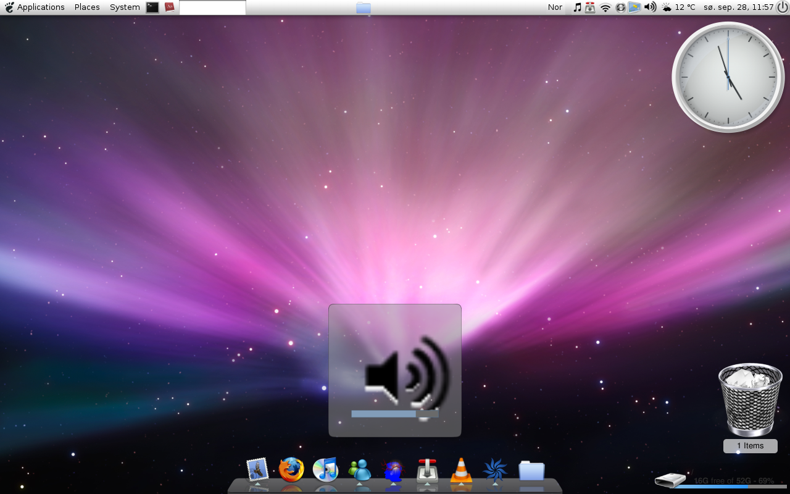This screenshot has width=790, height=494.
Task: Open the System menu
Action: click(125, 7)
